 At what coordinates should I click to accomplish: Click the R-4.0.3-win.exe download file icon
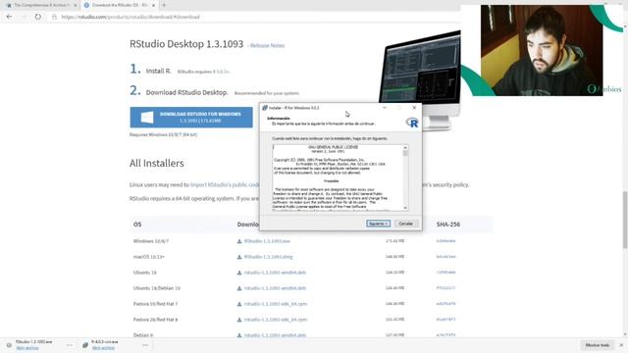[x=85, y=345]
